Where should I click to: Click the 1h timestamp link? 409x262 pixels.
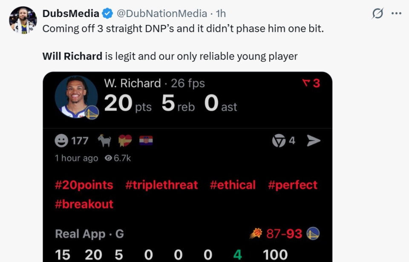coord(221,14)
